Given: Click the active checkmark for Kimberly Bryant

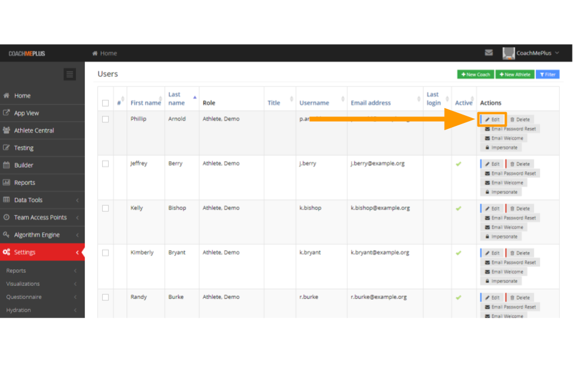Looking at the screenshot, I should 458,253.
